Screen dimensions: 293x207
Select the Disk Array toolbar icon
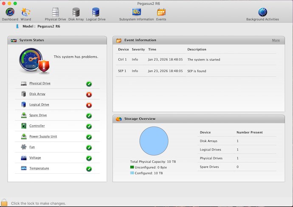[76, 12]
